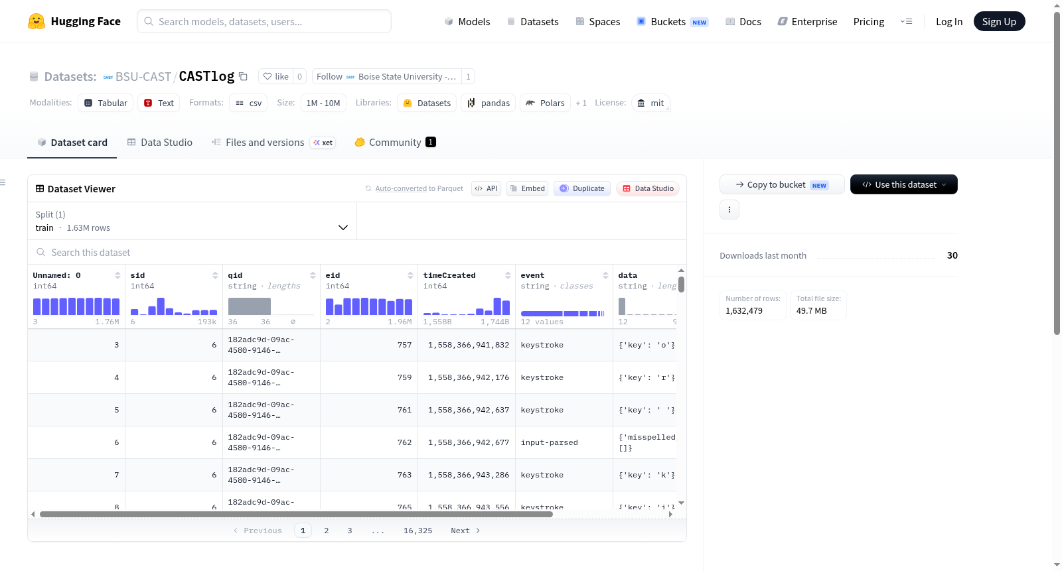Copy dataset name with the copy icon
This screenshot has width=1062, height=571.
[x=243, y=76]
